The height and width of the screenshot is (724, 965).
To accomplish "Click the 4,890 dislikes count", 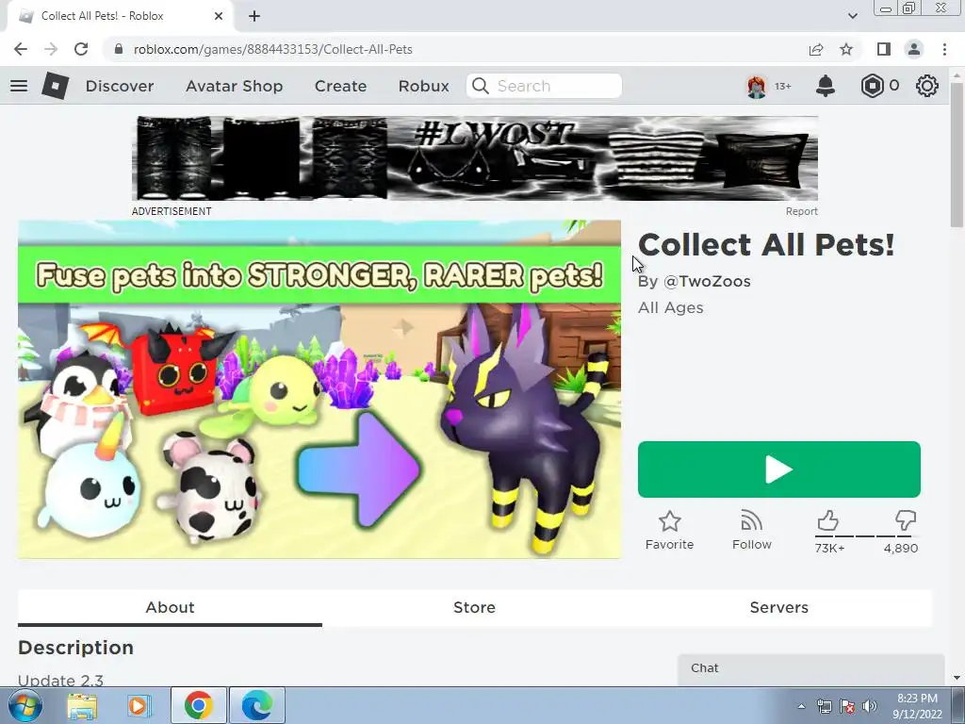I will click(900, 548).
